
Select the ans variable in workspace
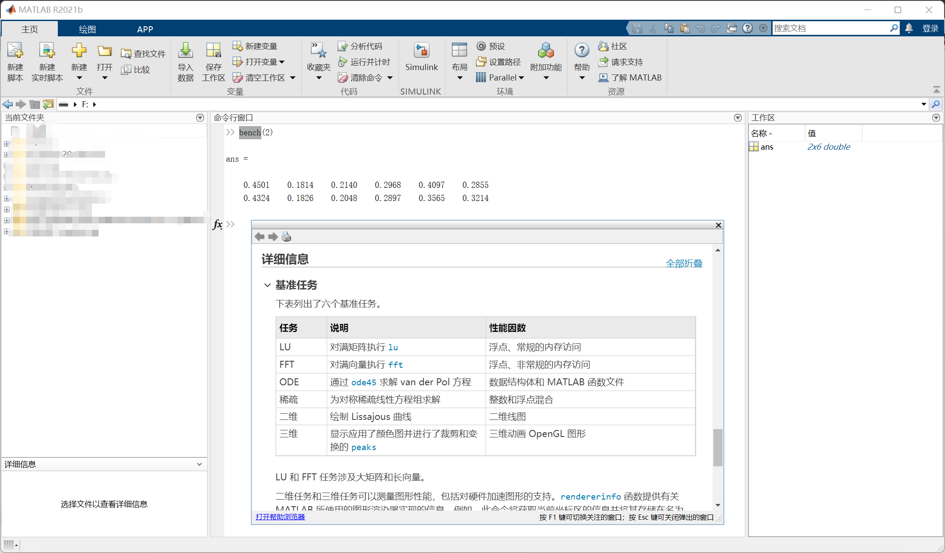[766, 147]
